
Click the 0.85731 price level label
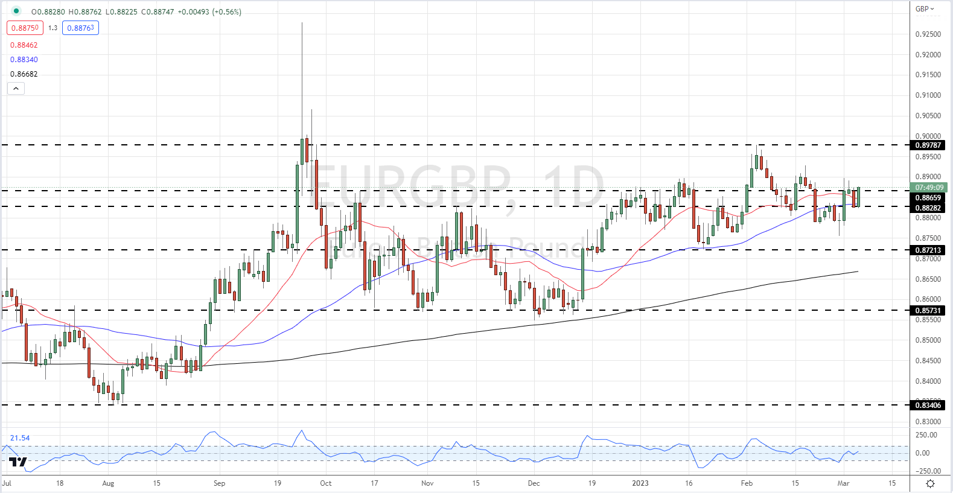928,311
